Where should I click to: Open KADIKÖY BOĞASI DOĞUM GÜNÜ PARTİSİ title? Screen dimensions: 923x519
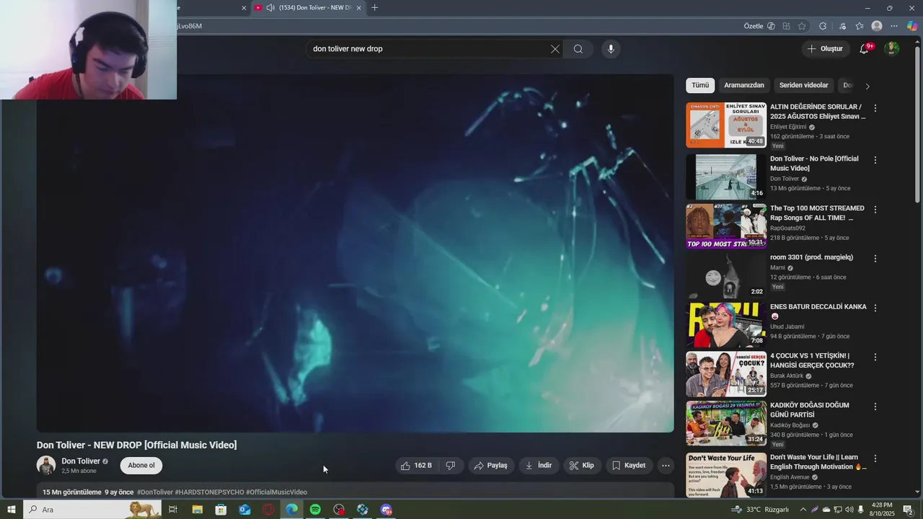pyautogui.click(x=809, y=410)
